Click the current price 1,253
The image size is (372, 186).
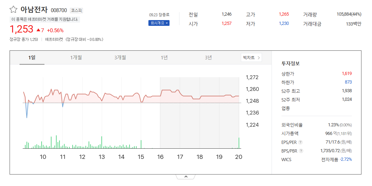click(x=21, y=29)
